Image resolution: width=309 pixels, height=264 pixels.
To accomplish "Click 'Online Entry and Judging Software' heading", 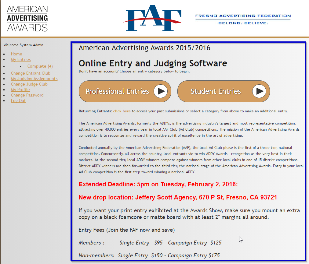I will 153,63.
